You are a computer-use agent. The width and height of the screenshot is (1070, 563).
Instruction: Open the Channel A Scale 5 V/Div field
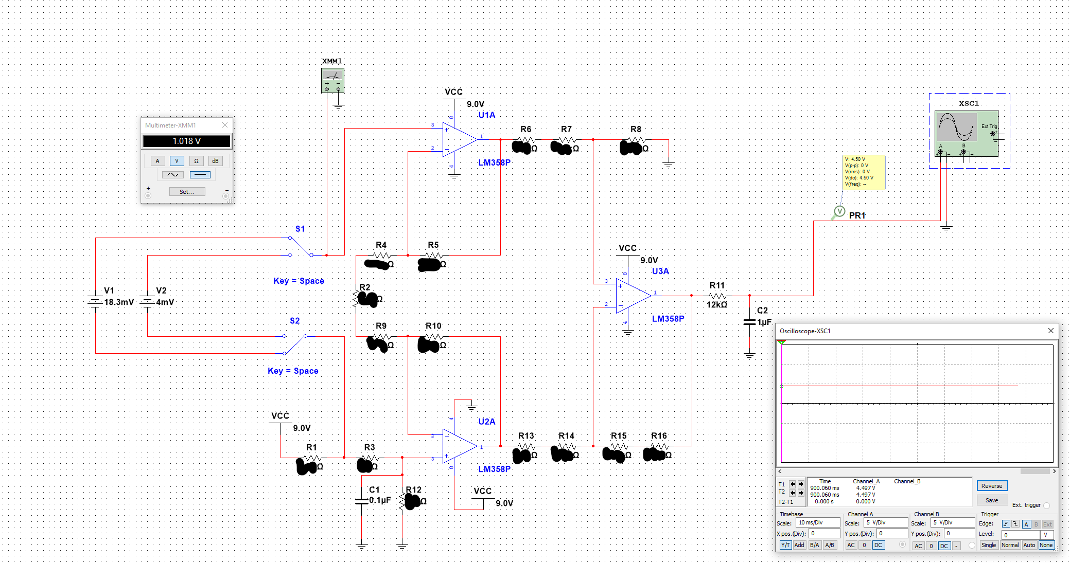[886, 523]
